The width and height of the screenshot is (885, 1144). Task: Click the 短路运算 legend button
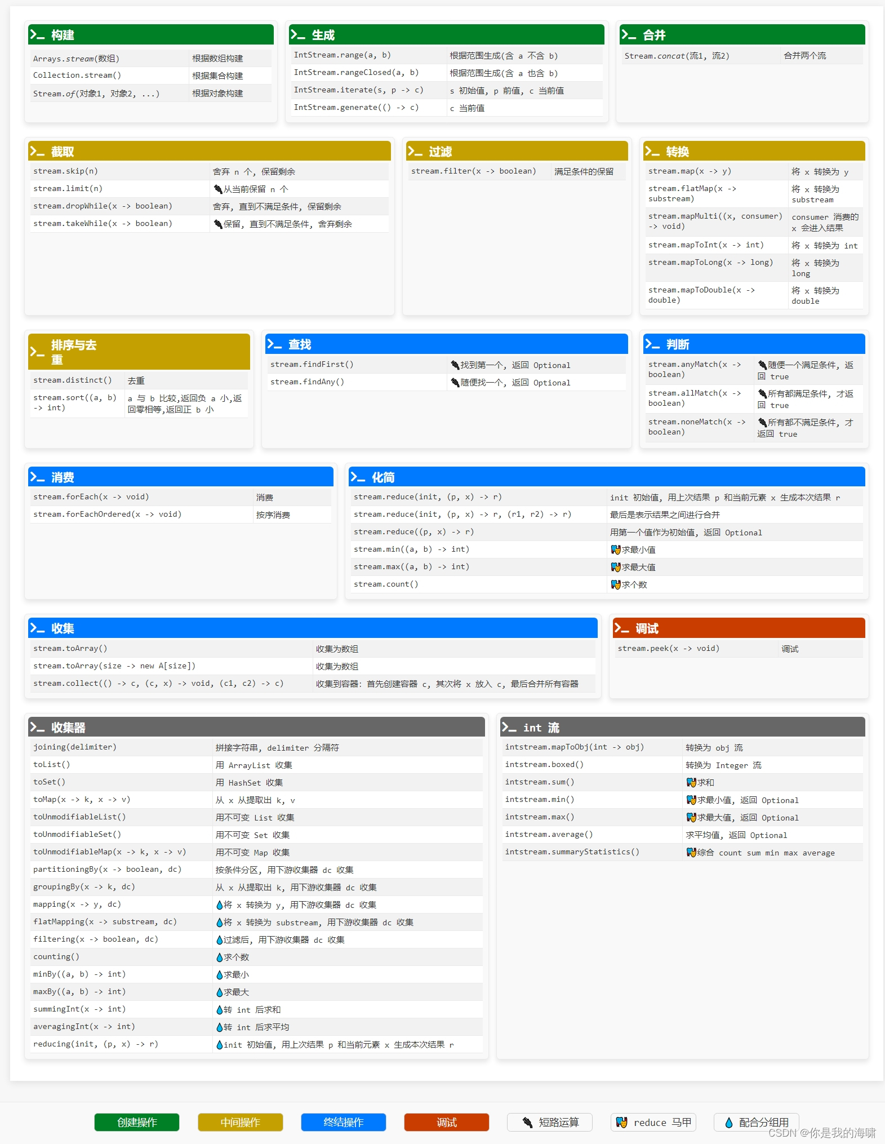click(x=550, y=1122)
